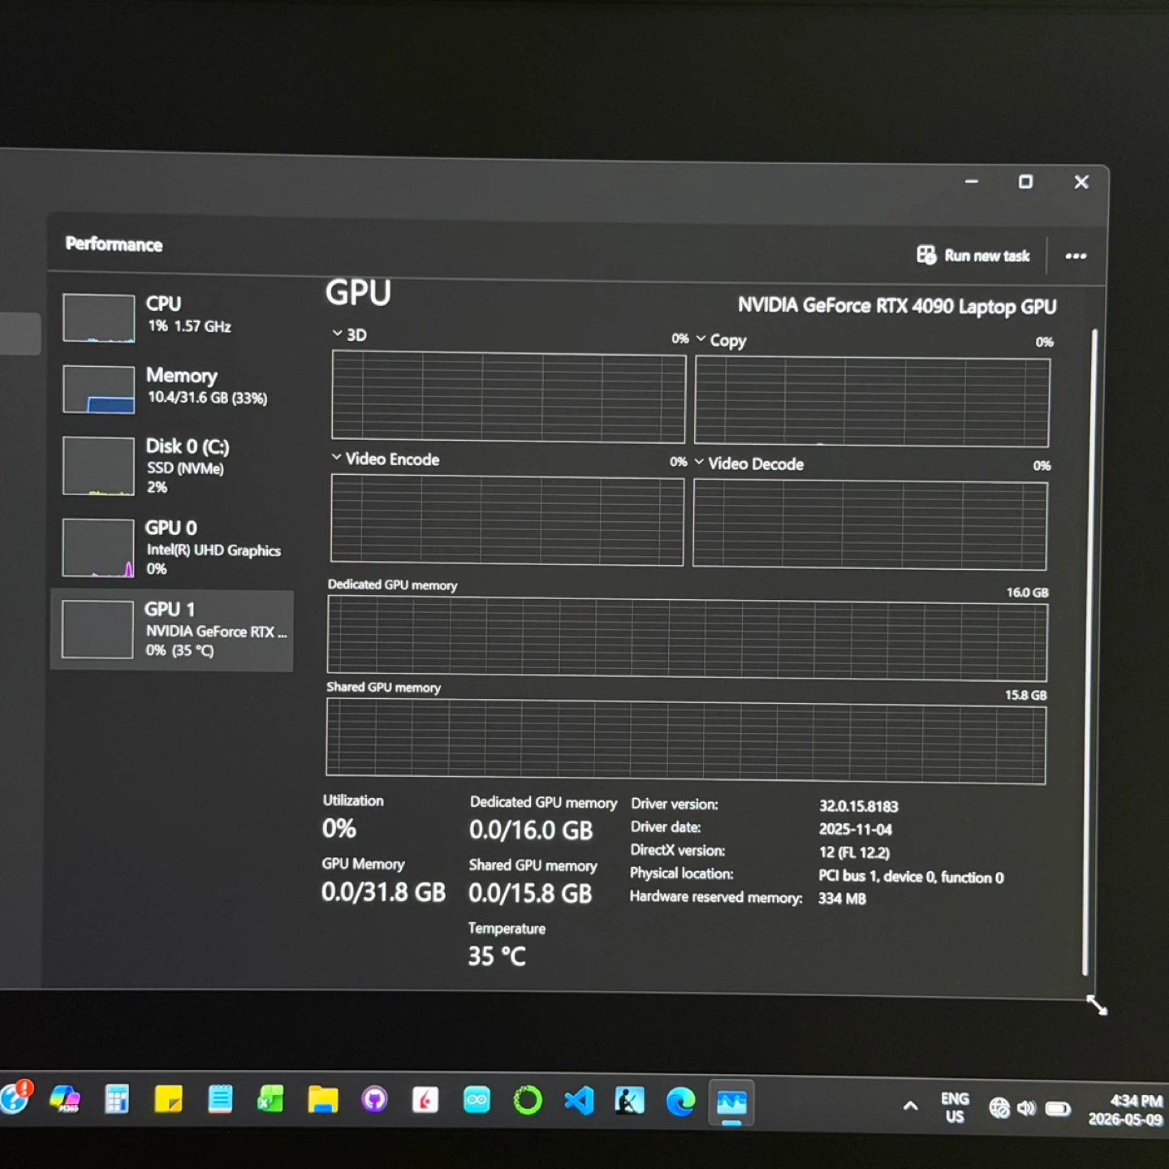Image resolution: width=1169 pixels, height=1169 pixels.
Task: Click the Utilization 0% value
Action: [x=339, y=829]
